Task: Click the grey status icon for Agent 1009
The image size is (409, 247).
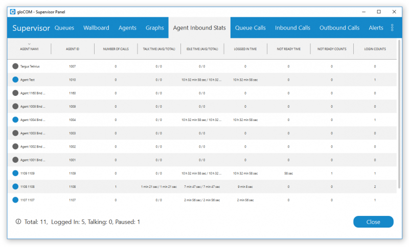Action: 15,107
